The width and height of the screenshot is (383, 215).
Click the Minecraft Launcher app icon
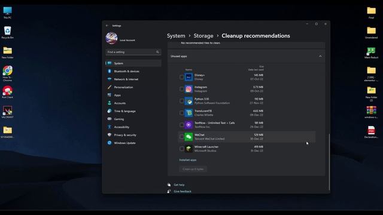click(x=189, y=149)
